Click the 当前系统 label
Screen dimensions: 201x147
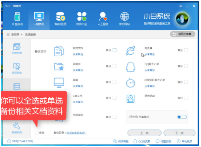coord(78,115)
